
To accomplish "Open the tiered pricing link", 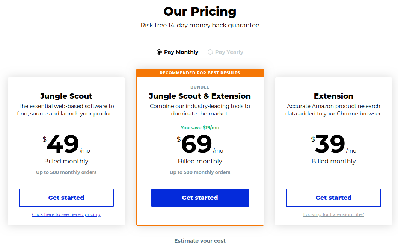I will 66,214.
